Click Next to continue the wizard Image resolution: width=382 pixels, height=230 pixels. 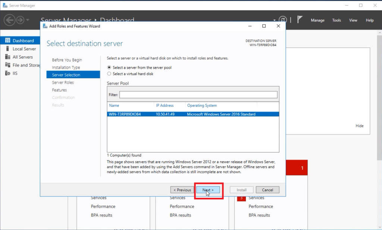(208, 190)
